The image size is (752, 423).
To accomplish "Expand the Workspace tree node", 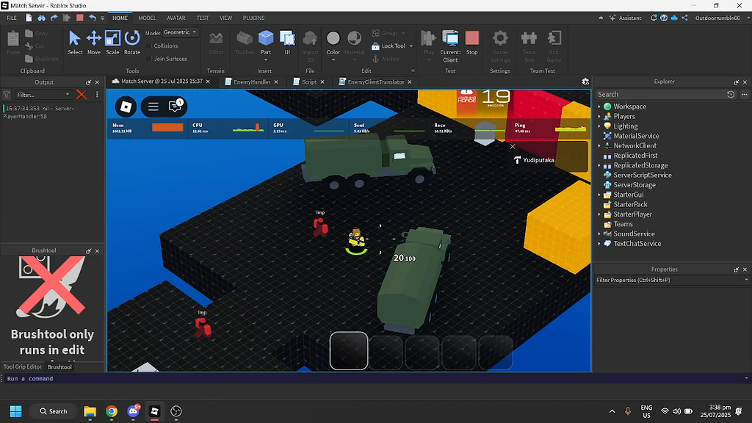I will coord(599,106).
